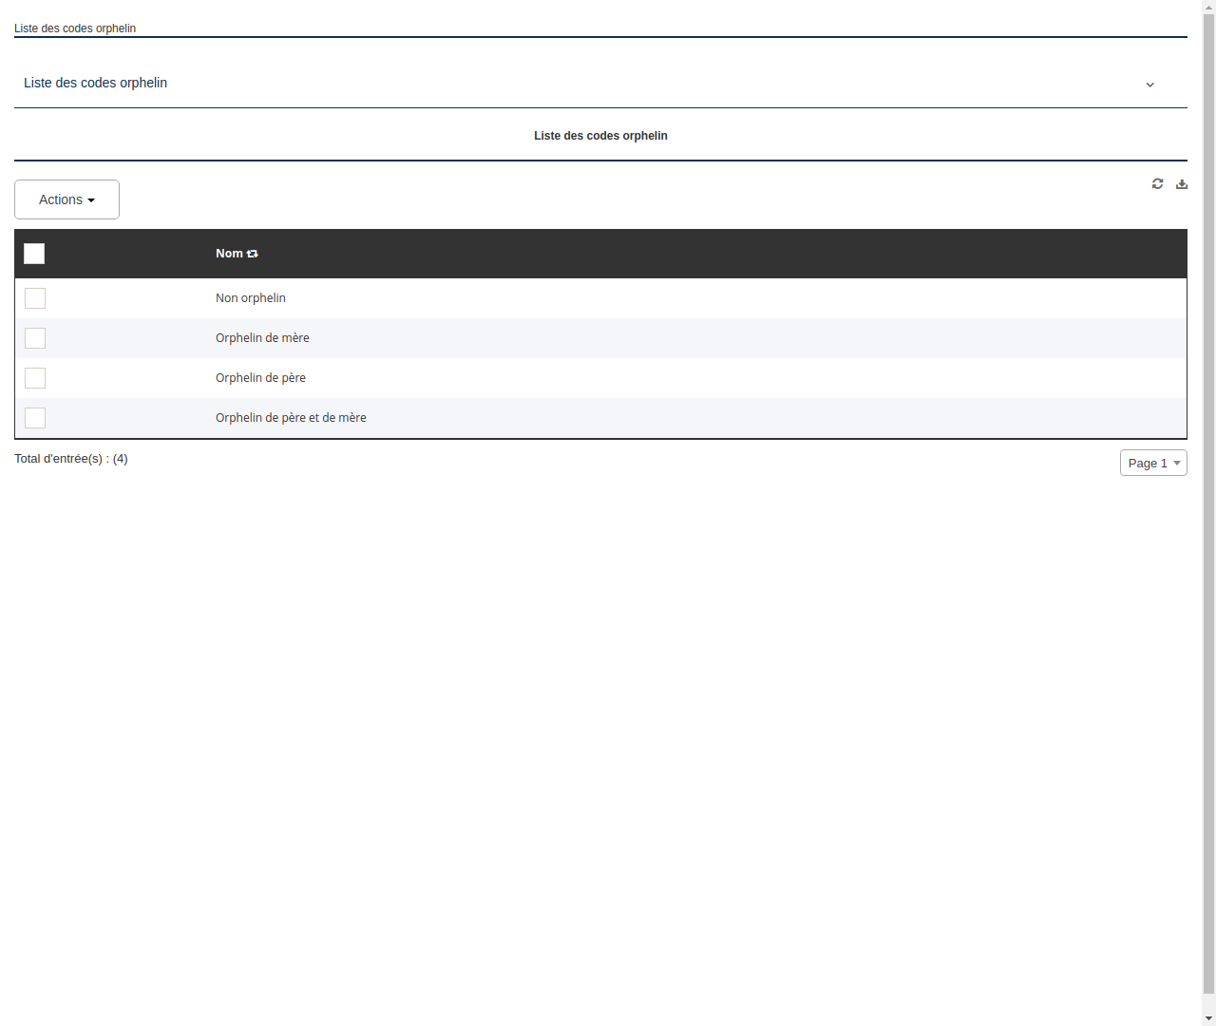The width and height of the screenshot is (1216, 1026).
Task: Open the Actions dropdown menu
Action: (x=66, y=199)
